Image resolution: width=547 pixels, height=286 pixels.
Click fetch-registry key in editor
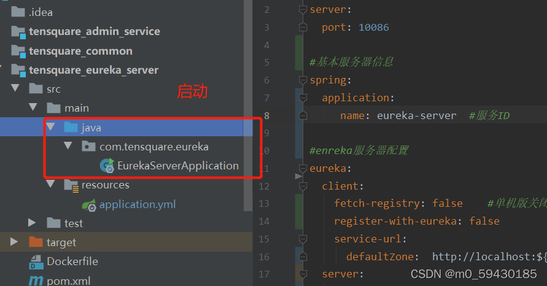point(378,203)
